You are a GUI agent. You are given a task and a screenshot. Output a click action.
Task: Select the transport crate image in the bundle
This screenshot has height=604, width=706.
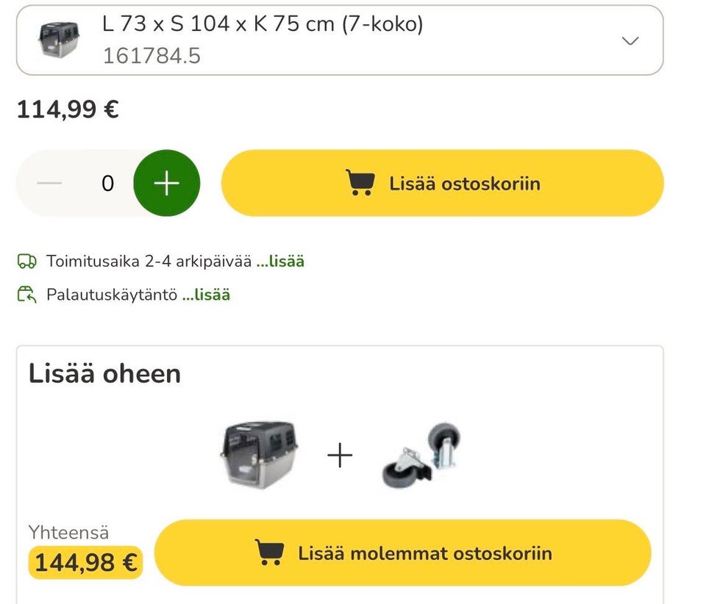[x=260, y=456]
